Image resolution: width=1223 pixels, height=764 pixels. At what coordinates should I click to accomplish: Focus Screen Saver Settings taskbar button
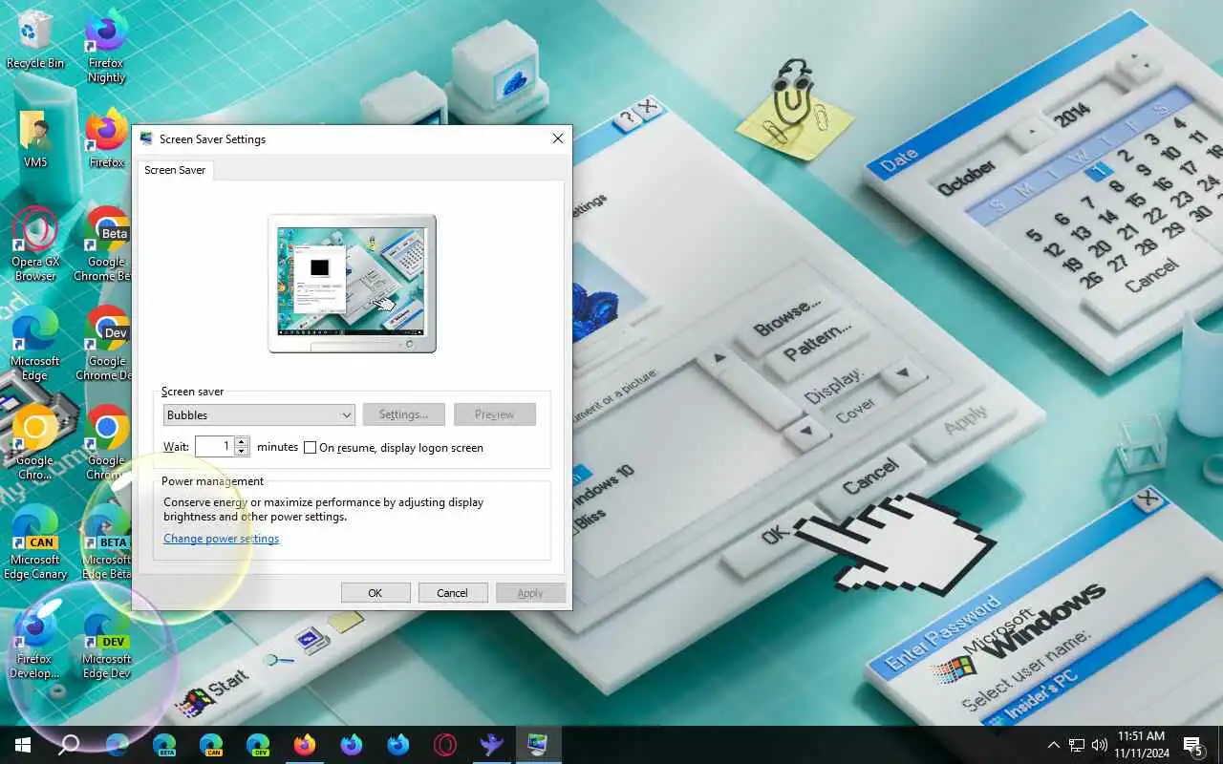(x=538, y=745)
